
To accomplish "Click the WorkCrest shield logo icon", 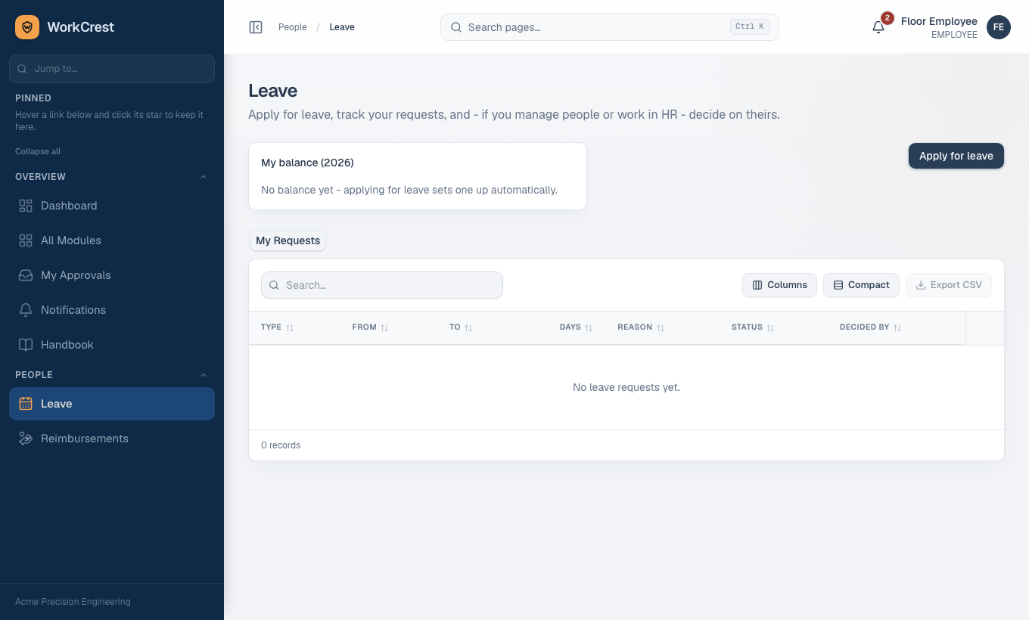I will coord(27,27).
